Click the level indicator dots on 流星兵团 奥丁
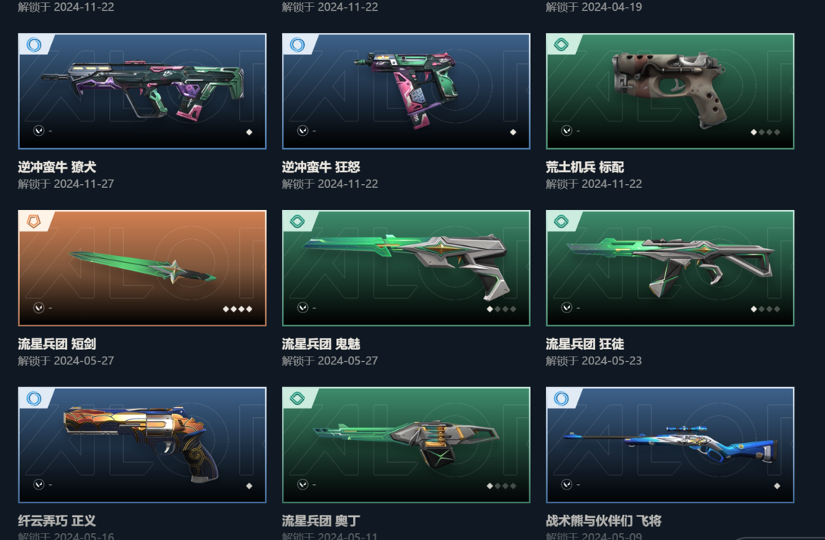This screenshot has width=825, height=540. tap(501, 486)
